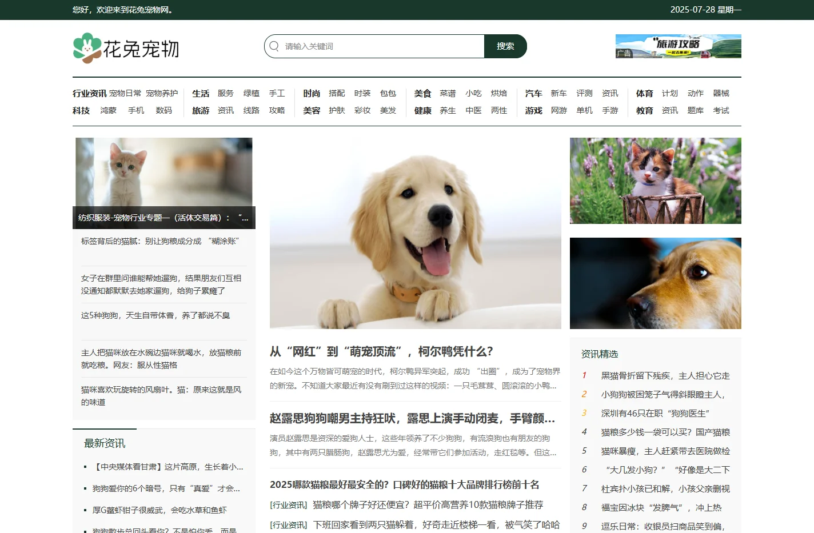Open the kitten photo article thumbnail
The width and height of the screenshot is (814, 533).
pyautogui.click(x=164, y=172)
